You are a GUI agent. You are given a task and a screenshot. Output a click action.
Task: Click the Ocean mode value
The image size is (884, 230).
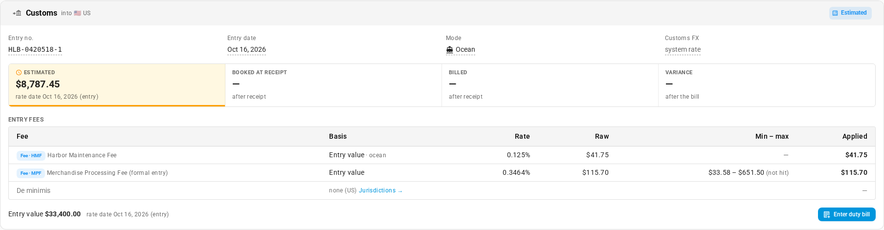tap(461, 49)
